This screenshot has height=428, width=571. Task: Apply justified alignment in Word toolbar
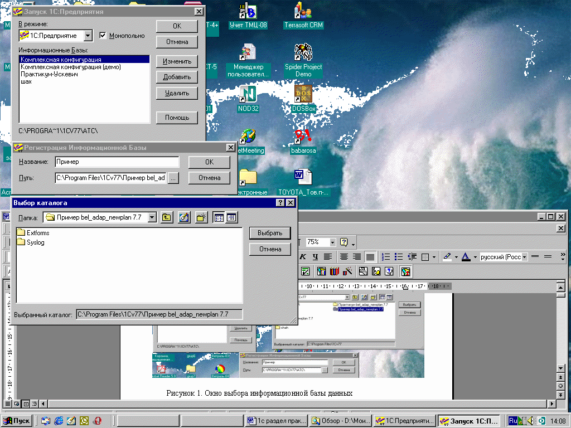(370, 257)
